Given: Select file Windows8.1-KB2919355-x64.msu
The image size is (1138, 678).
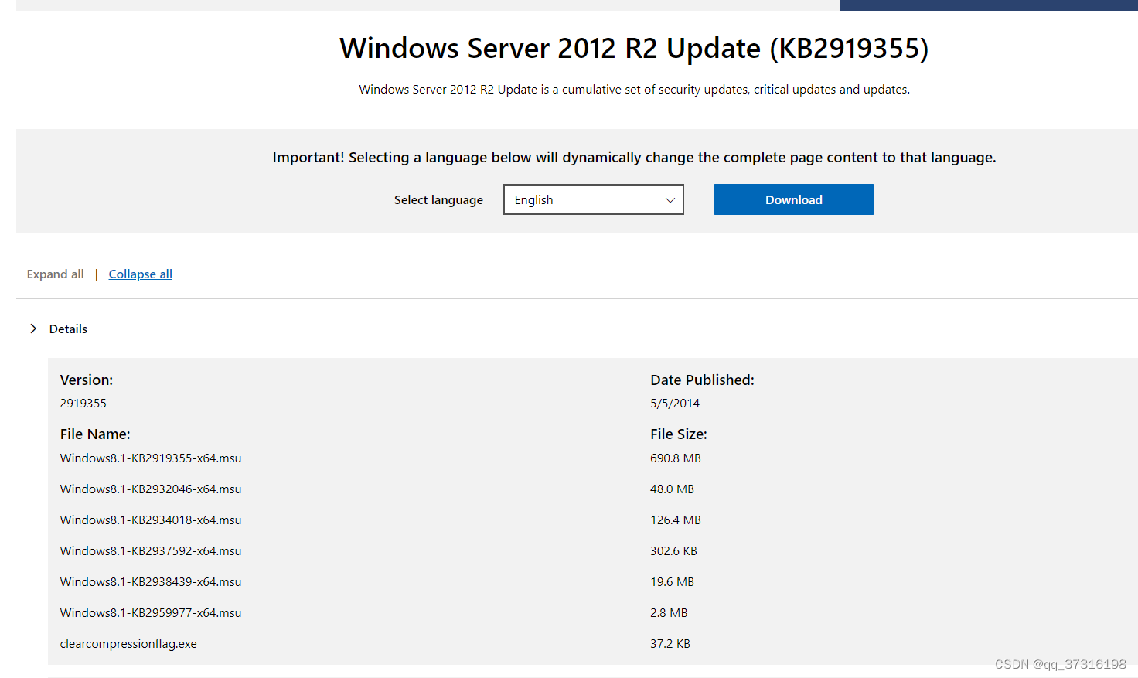Looking at the screenshot, I should 151,458.
